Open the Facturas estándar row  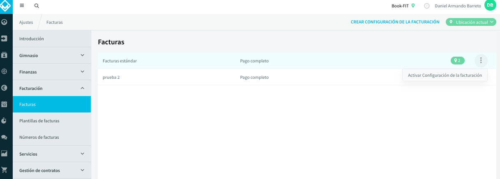(297, 61)
